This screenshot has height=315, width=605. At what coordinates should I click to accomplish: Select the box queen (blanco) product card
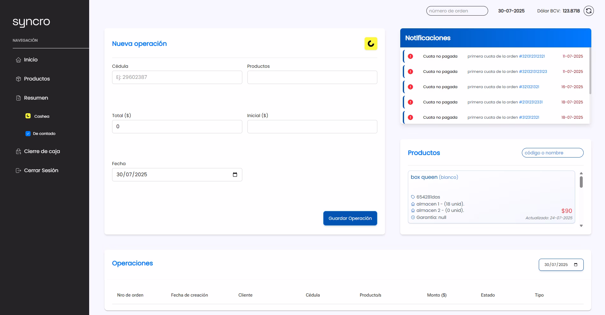(x=491, y=197)
